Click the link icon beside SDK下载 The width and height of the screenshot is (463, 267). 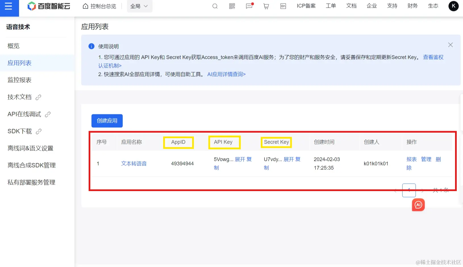(x=39, y=132)
